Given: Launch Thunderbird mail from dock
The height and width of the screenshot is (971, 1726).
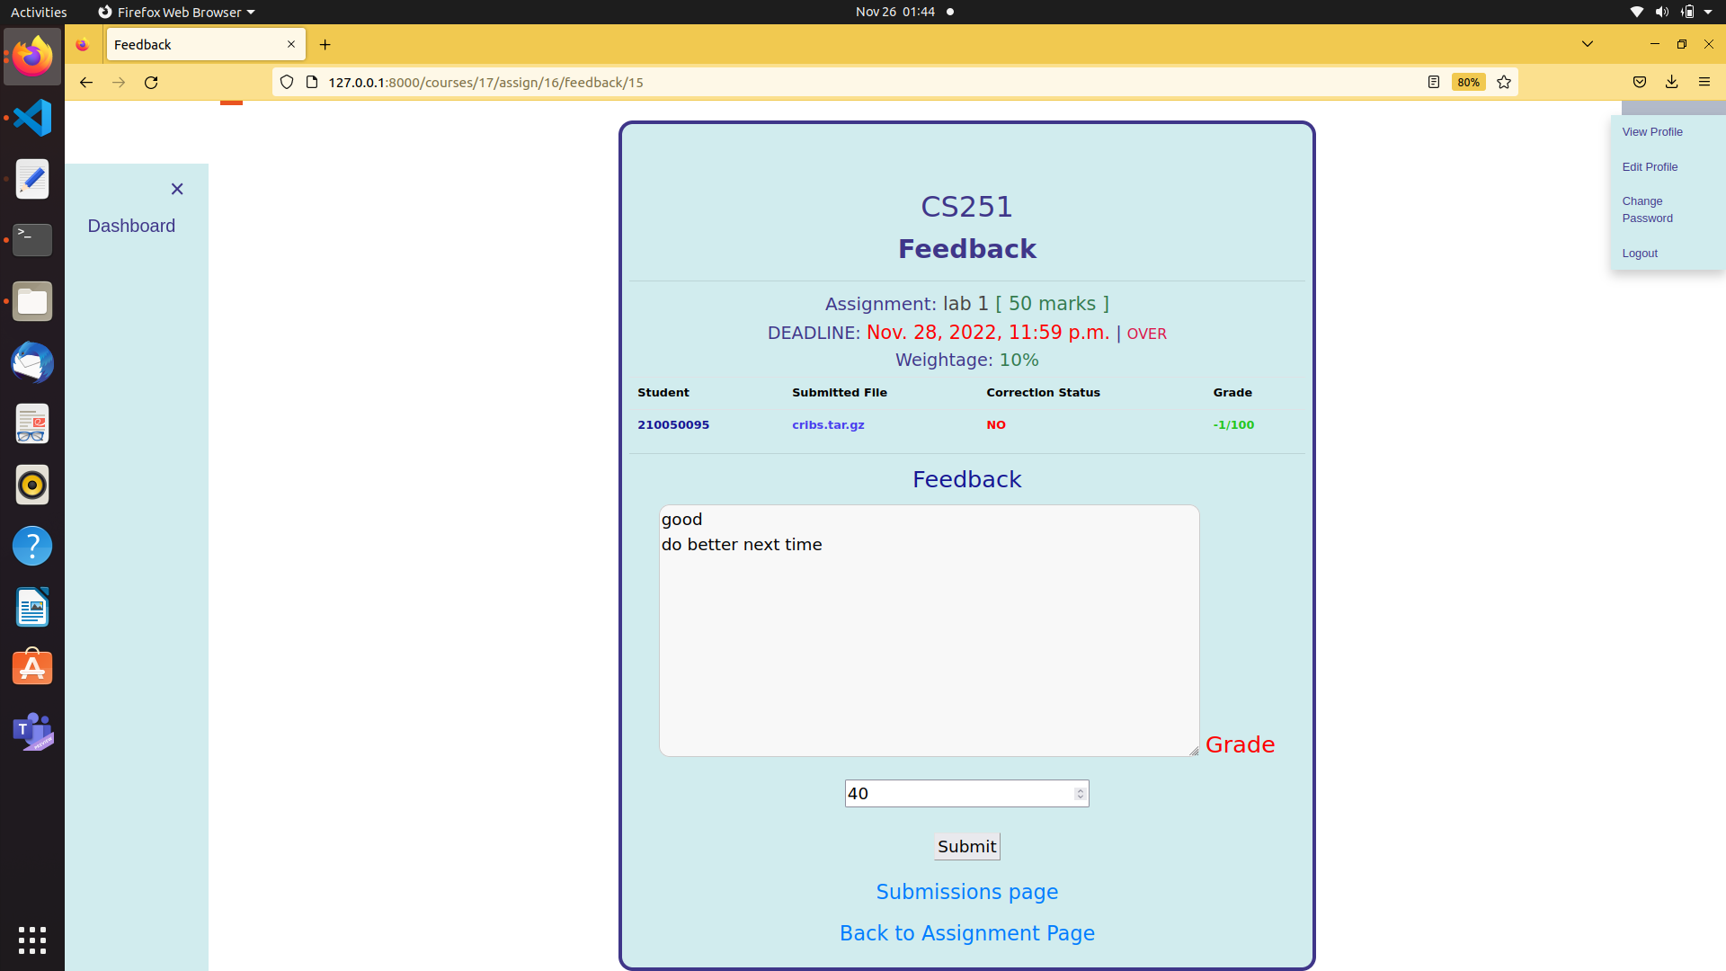Looking at the screenshot, I should click(32, 362).
